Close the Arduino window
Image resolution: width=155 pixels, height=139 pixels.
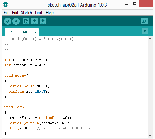tap(146, 4)
